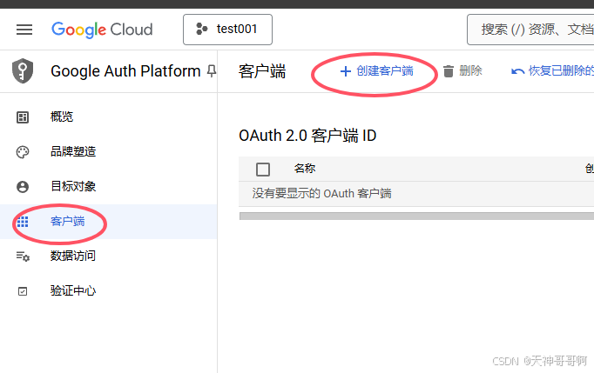Open 概览 in the sidebar

tap(108, 117)
